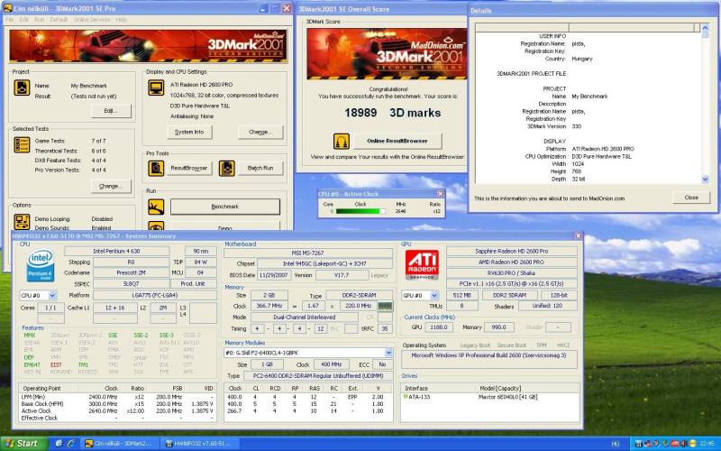Click the Batch Run icon
This screenshot has width=721, height=451.
tap(226, 168)
